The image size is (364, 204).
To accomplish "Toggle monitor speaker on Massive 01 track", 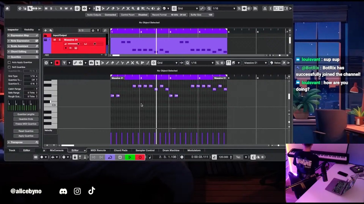I will tap(71, 48).
